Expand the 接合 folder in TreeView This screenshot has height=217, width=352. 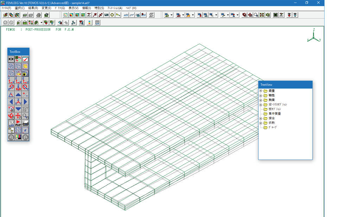click(260, 119)
